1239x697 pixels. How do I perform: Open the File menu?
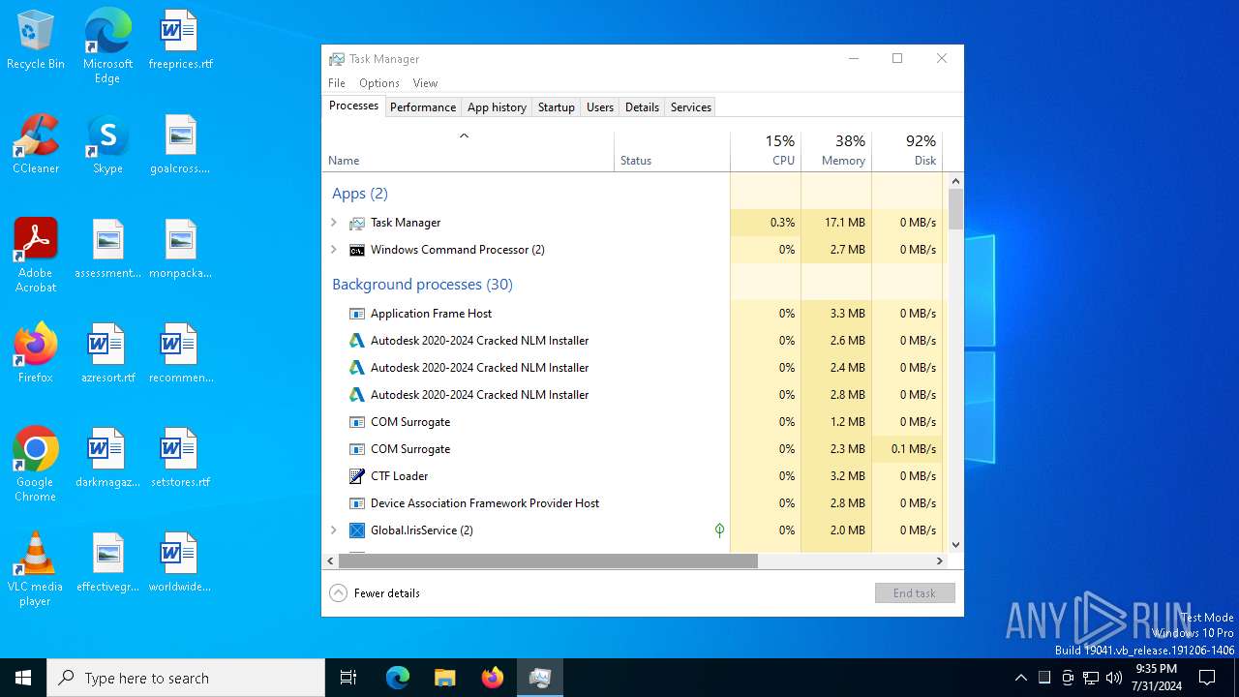tap(337, 83)
